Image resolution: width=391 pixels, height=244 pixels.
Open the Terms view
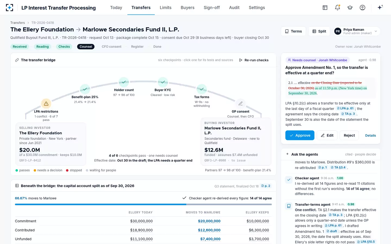click(x=294, y=31)
